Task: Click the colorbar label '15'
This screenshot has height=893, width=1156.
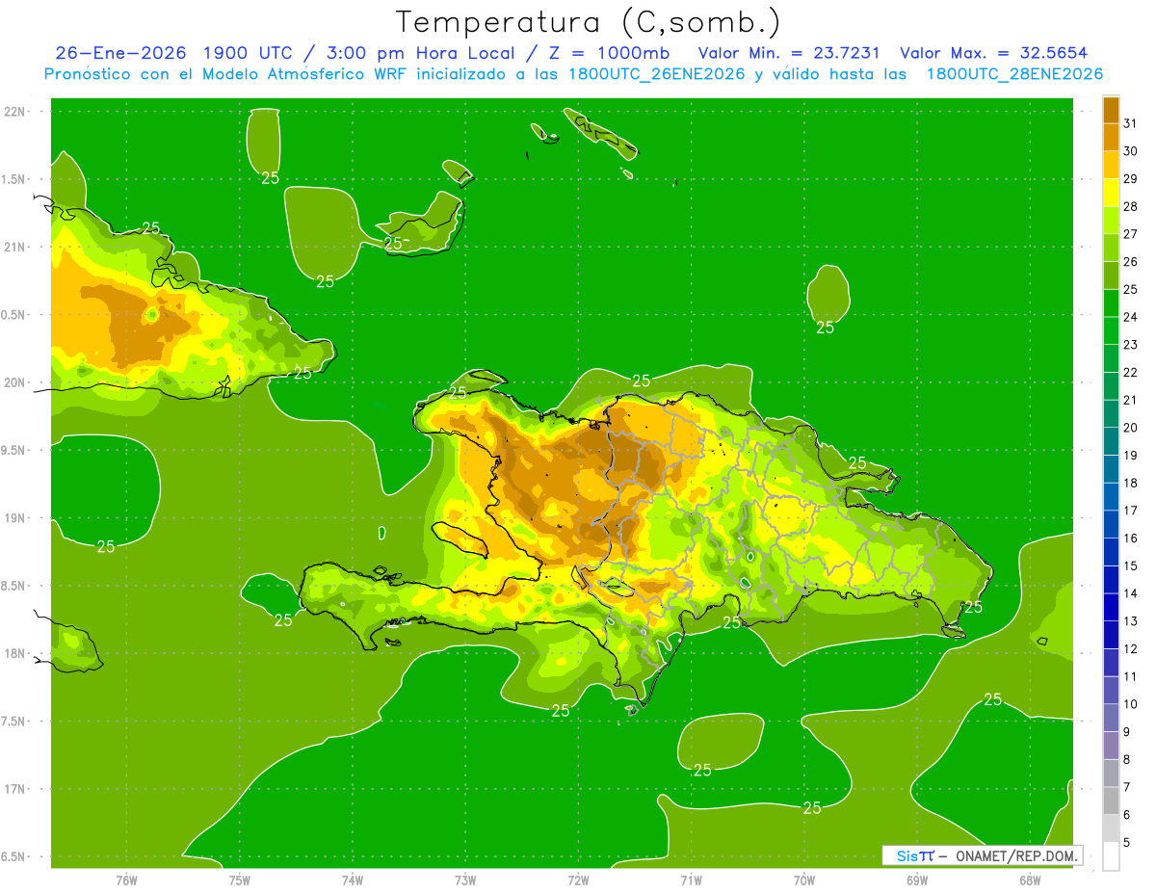Action: tap(1131, 566)
